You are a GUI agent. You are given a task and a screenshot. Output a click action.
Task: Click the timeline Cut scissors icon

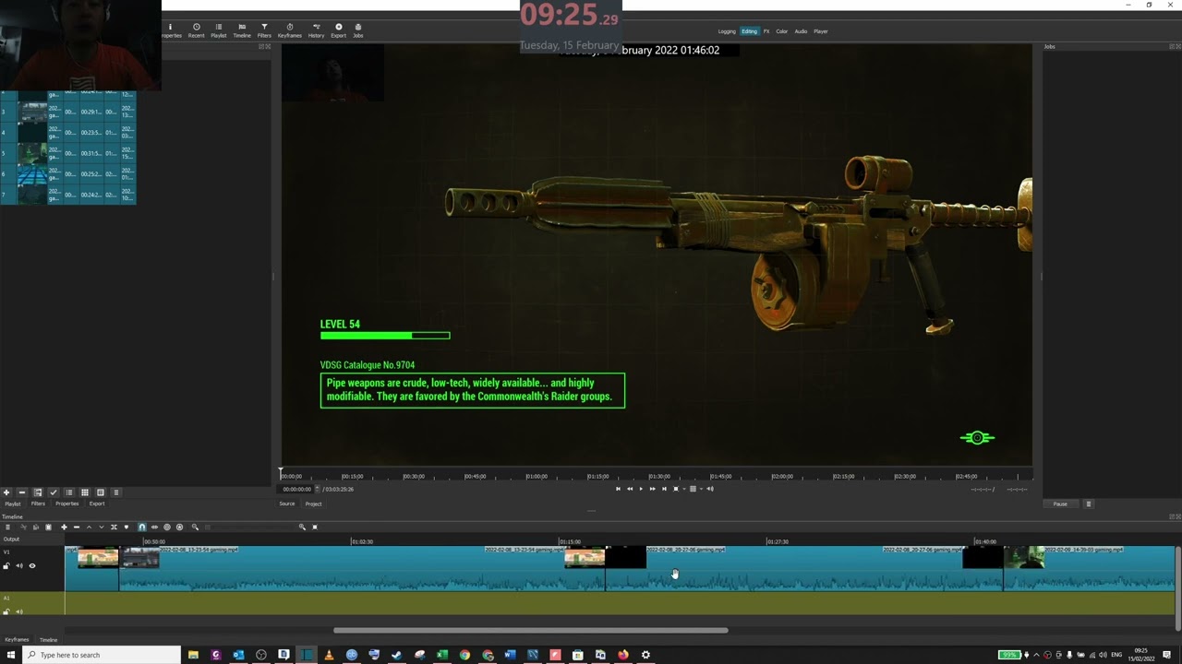23,527
